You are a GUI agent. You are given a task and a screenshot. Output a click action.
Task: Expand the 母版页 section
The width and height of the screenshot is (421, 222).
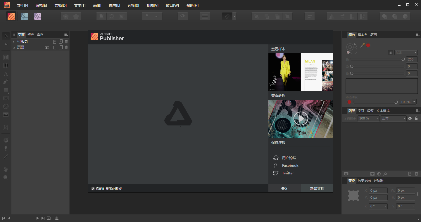tap(13, 41)
